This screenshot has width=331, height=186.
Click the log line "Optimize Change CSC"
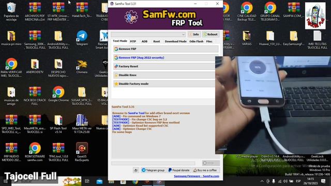(x=137, y=129)
